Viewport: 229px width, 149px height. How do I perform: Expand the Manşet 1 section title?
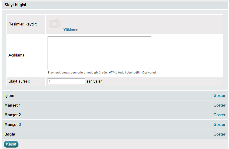pyautogui.click(x=13, y=105)
